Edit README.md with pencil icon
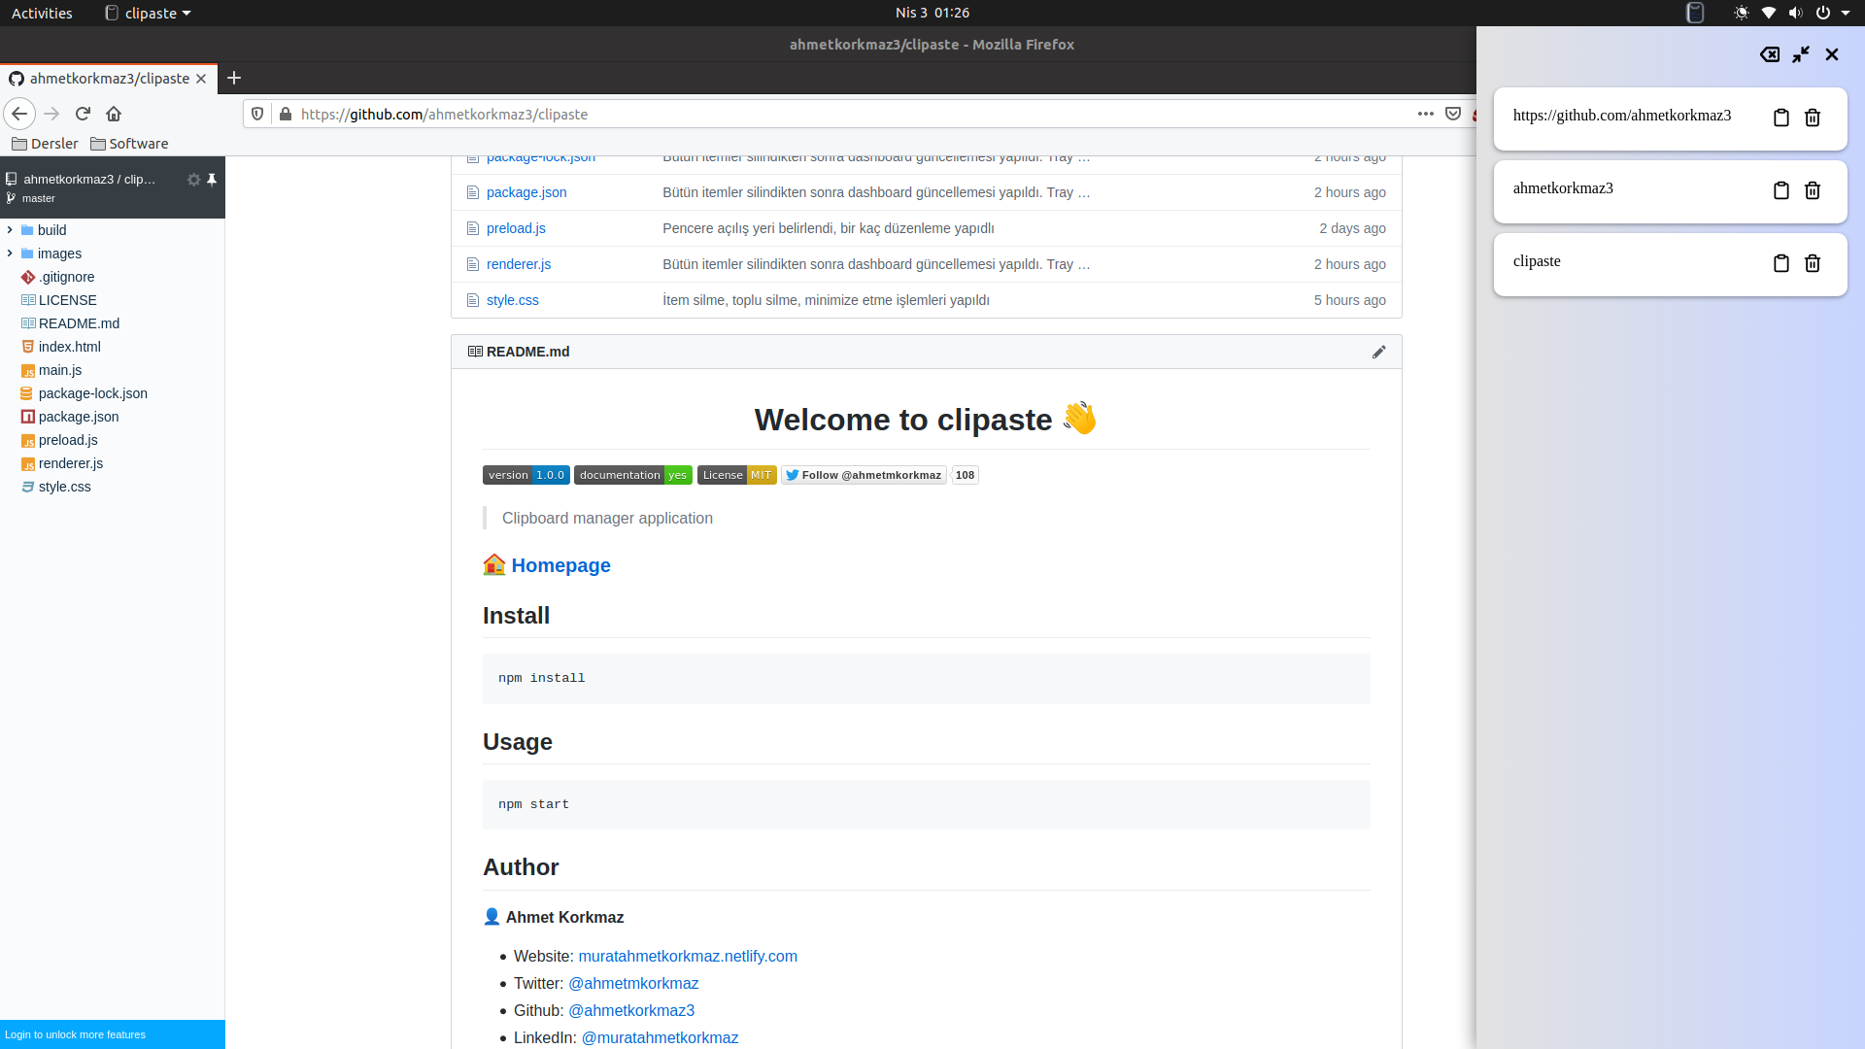1865x1049 pixels. point(1378,352)
